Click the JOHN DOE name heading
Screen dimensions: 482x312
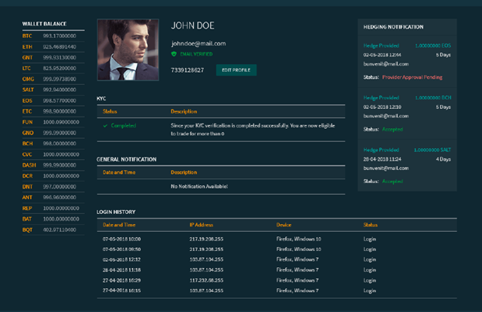point(192,25)
